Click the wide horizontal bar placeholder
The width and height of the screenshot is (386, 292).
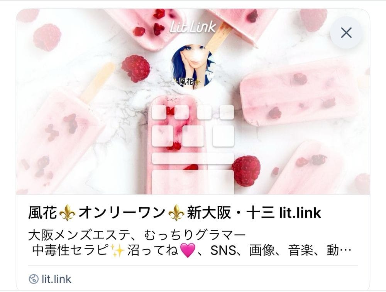pos(193,158)
